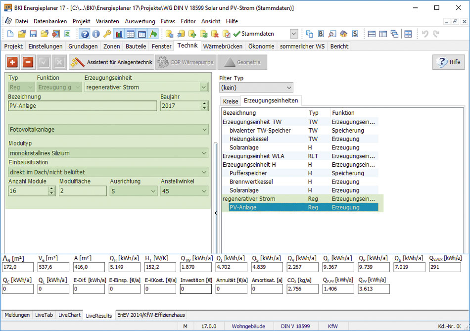Click the database refresh icon with green arrows
Screen dimensions: 470x331
pos(203,34)
